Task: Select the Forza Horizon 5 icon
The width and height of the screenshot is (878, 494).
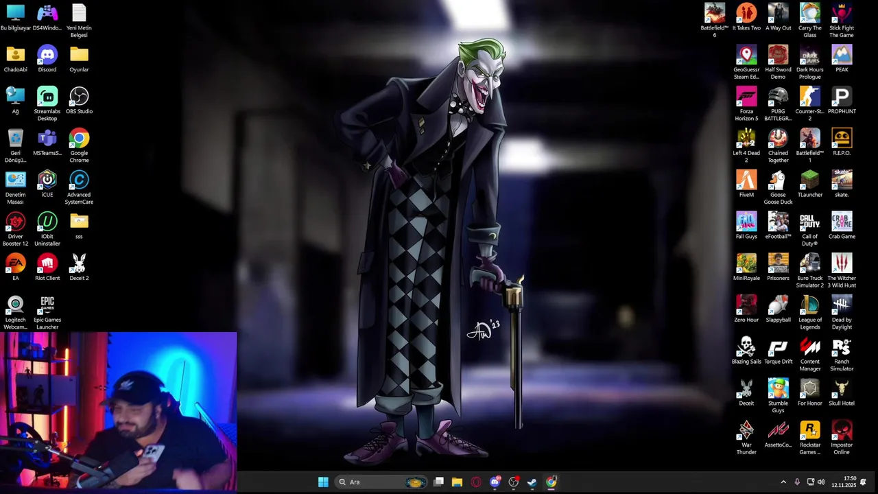Action: (x=746, y=96)
